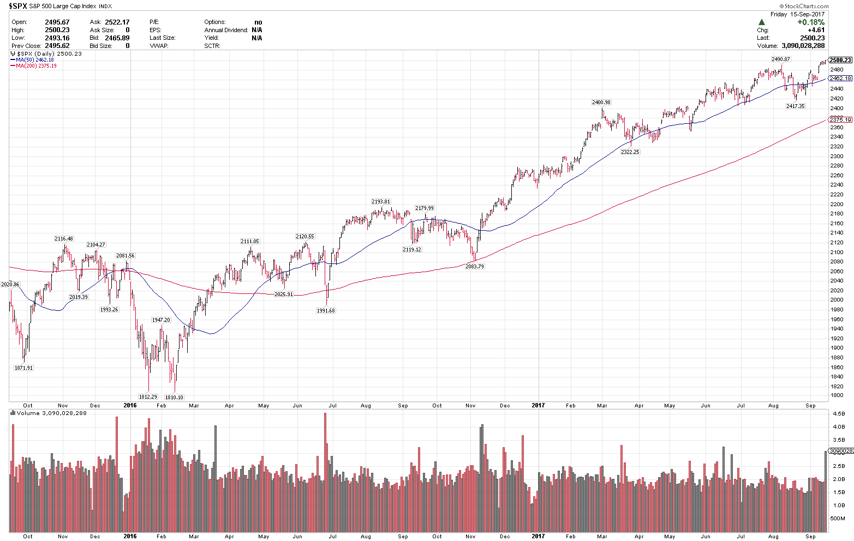
Task: Click the Annual Dividend N/A value
Action: [x=256, y=30]
